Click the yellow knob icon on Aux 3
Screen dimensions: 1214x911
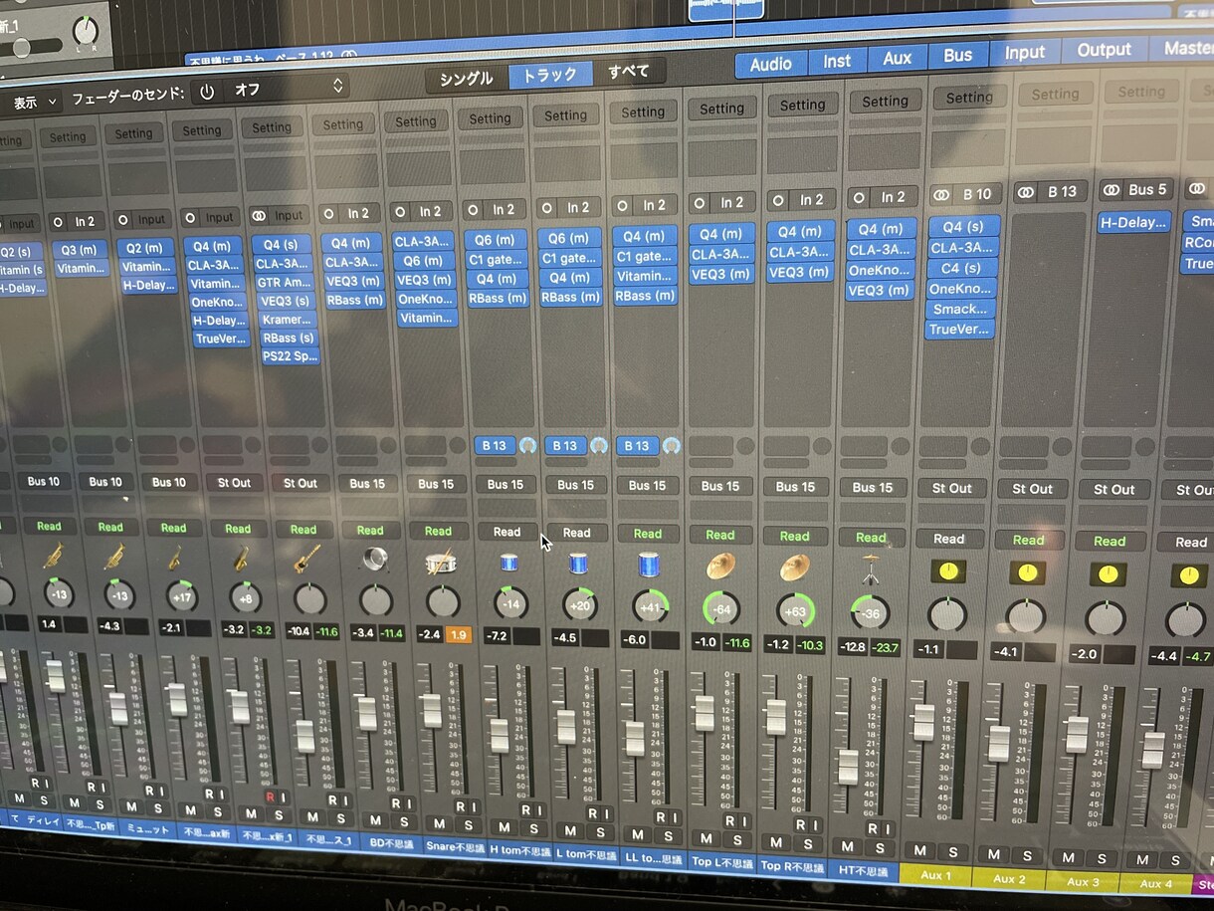point(1109,574)
